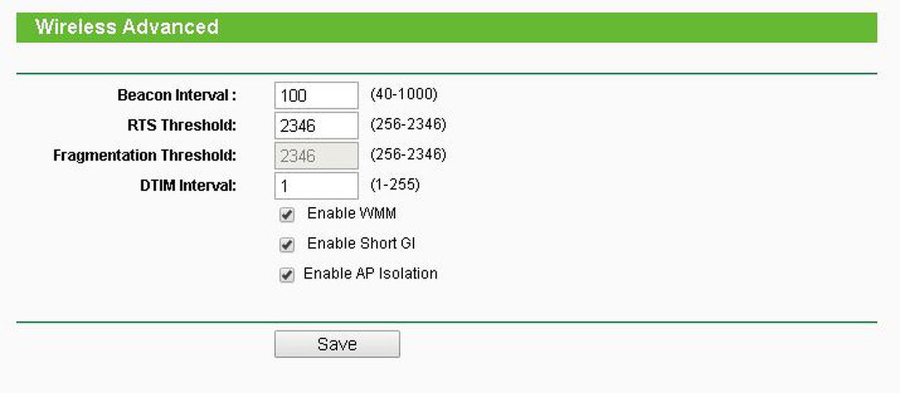Click the "DTIM Interval:" label
Screen dimensions: 900x393
(188, 186)
